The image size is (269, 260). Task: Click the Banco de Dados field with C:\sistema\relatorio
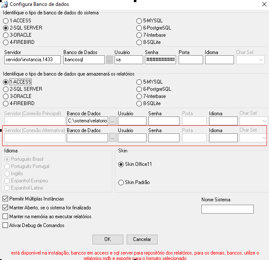click(87, 121)
